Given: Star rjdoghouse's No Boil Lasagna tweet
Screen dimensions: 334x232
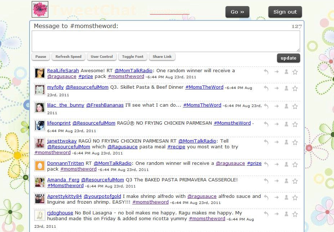Looking at the screenshot, I should click(295, 214).
